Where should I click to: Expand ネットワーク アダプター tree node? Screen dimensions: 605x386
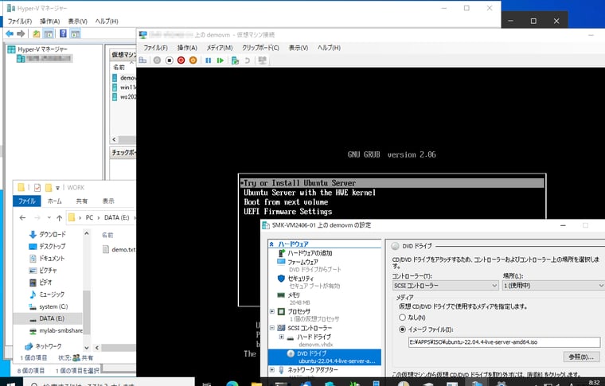pos(272,369)
